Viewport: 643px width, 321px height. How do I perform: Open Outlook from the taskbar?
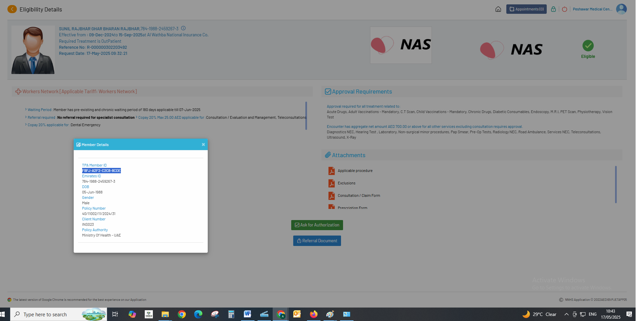coord(297,314)
